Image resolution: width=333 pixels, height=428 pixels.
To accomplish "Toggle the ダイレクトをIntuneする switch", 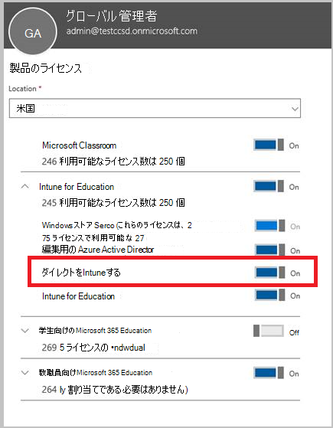I will click(270, 273).
